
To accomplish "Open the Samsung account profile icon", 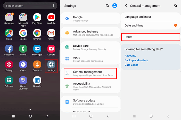I will click(115, 6).
